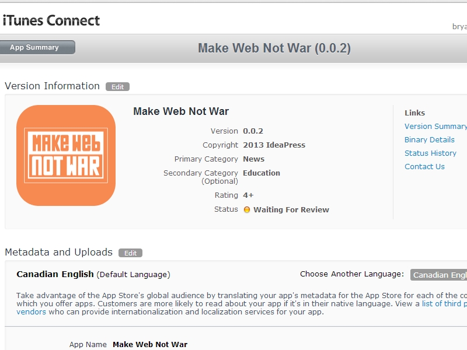Open the list of third party link
The width and height of the screenshot is (467, 350).
point(444,303)
